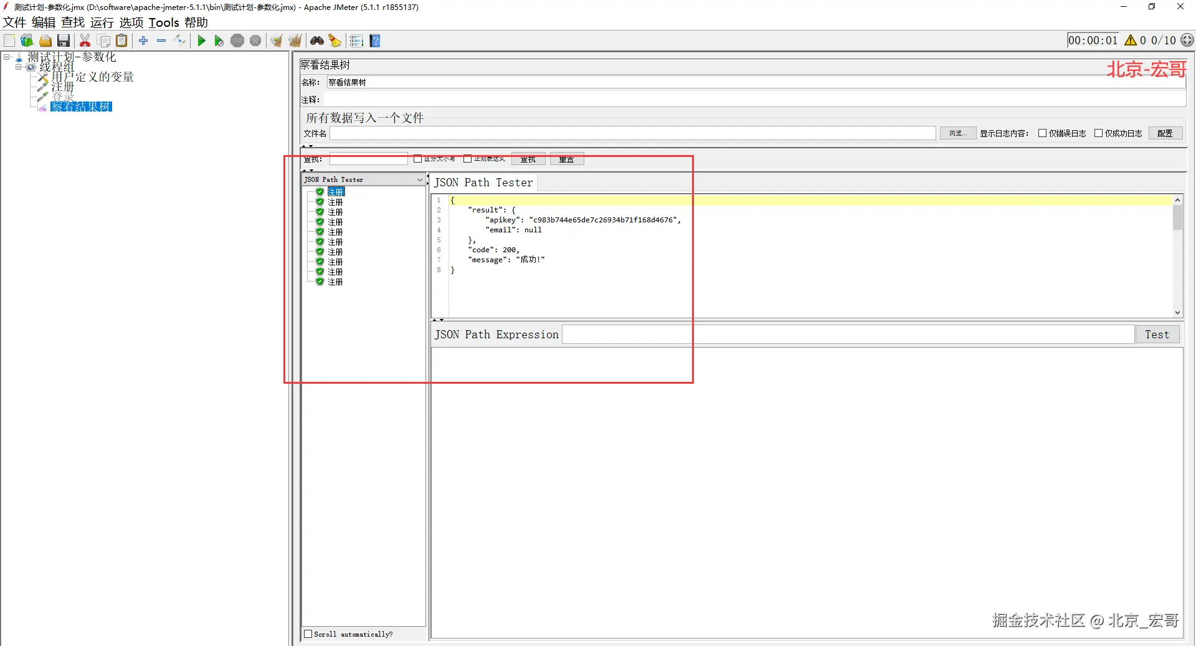This screenshot has height=646, width=1196.
Task: Collapse the 测试计划-参数化 root node
Action: (x=7, y=57)
